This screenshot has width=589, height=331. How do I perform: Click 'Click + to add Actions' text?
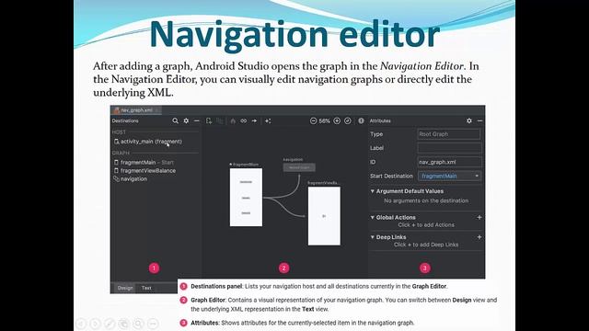point(426,224)
